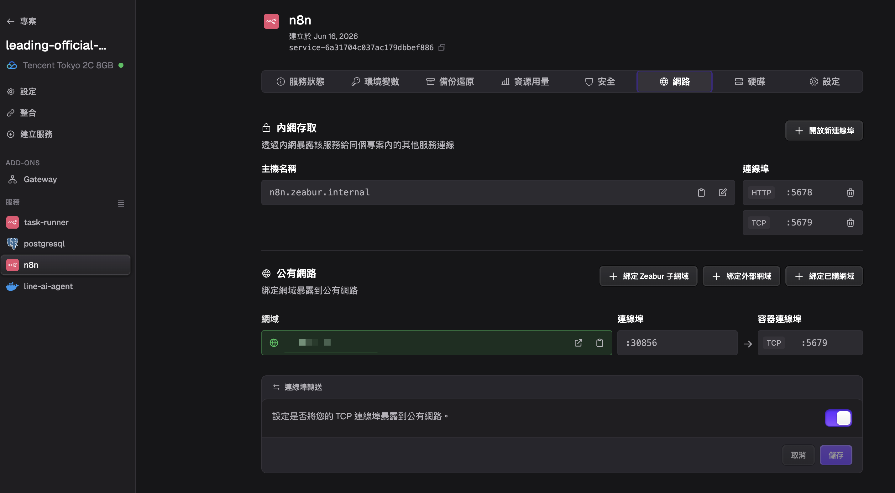895x493 pixels.
Task: Click the HTTP :5678 port entry
Action: point(803,193)
